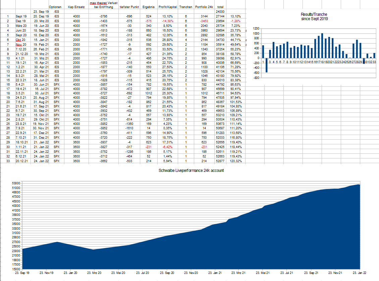Select the "Tranchen" column header
This screenshot has width=379, height=281.
click(185, 7)
